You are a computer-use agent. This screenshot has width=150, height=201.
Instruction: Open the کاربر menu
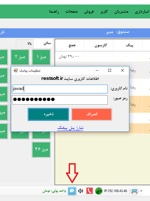[104, 11]
